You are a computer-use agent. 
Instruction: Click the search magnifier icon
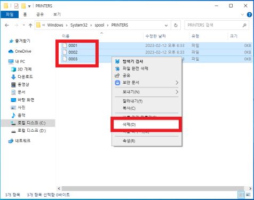pyautogui.click(x=244, y=25)
